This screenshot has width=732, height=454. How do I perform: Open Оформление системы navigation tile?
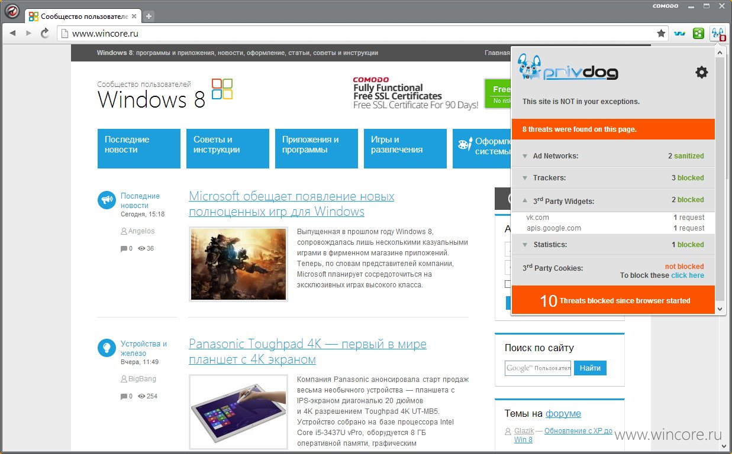[482, 148]
